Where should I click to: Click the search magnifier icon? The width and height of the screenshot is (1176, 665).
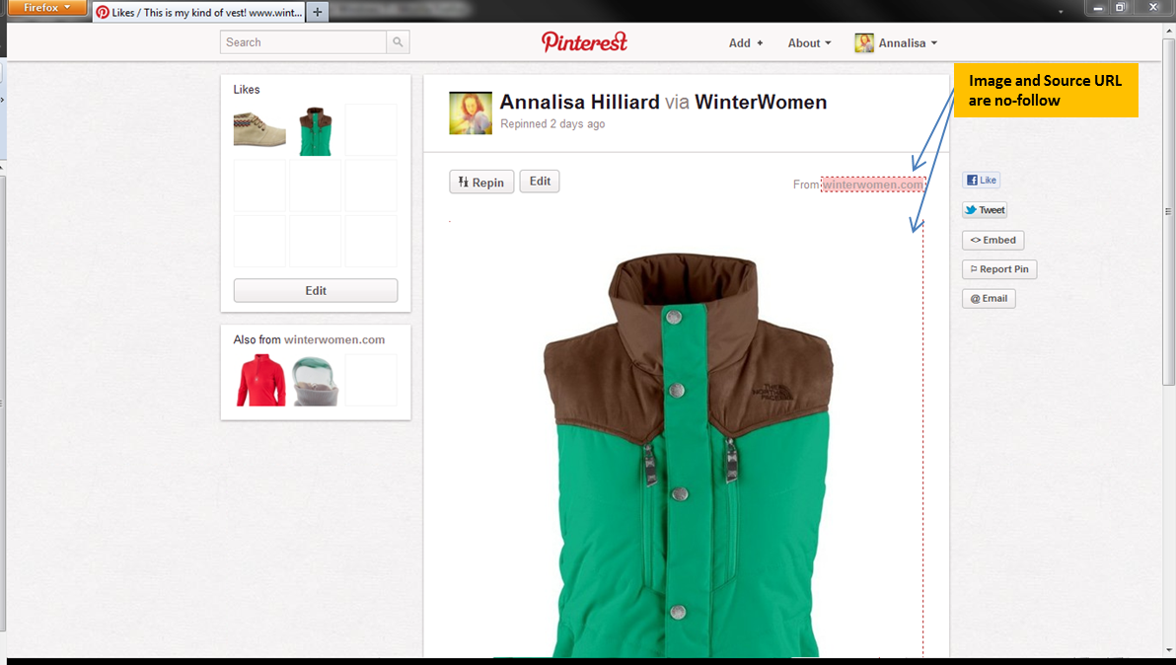coord(399,42)
